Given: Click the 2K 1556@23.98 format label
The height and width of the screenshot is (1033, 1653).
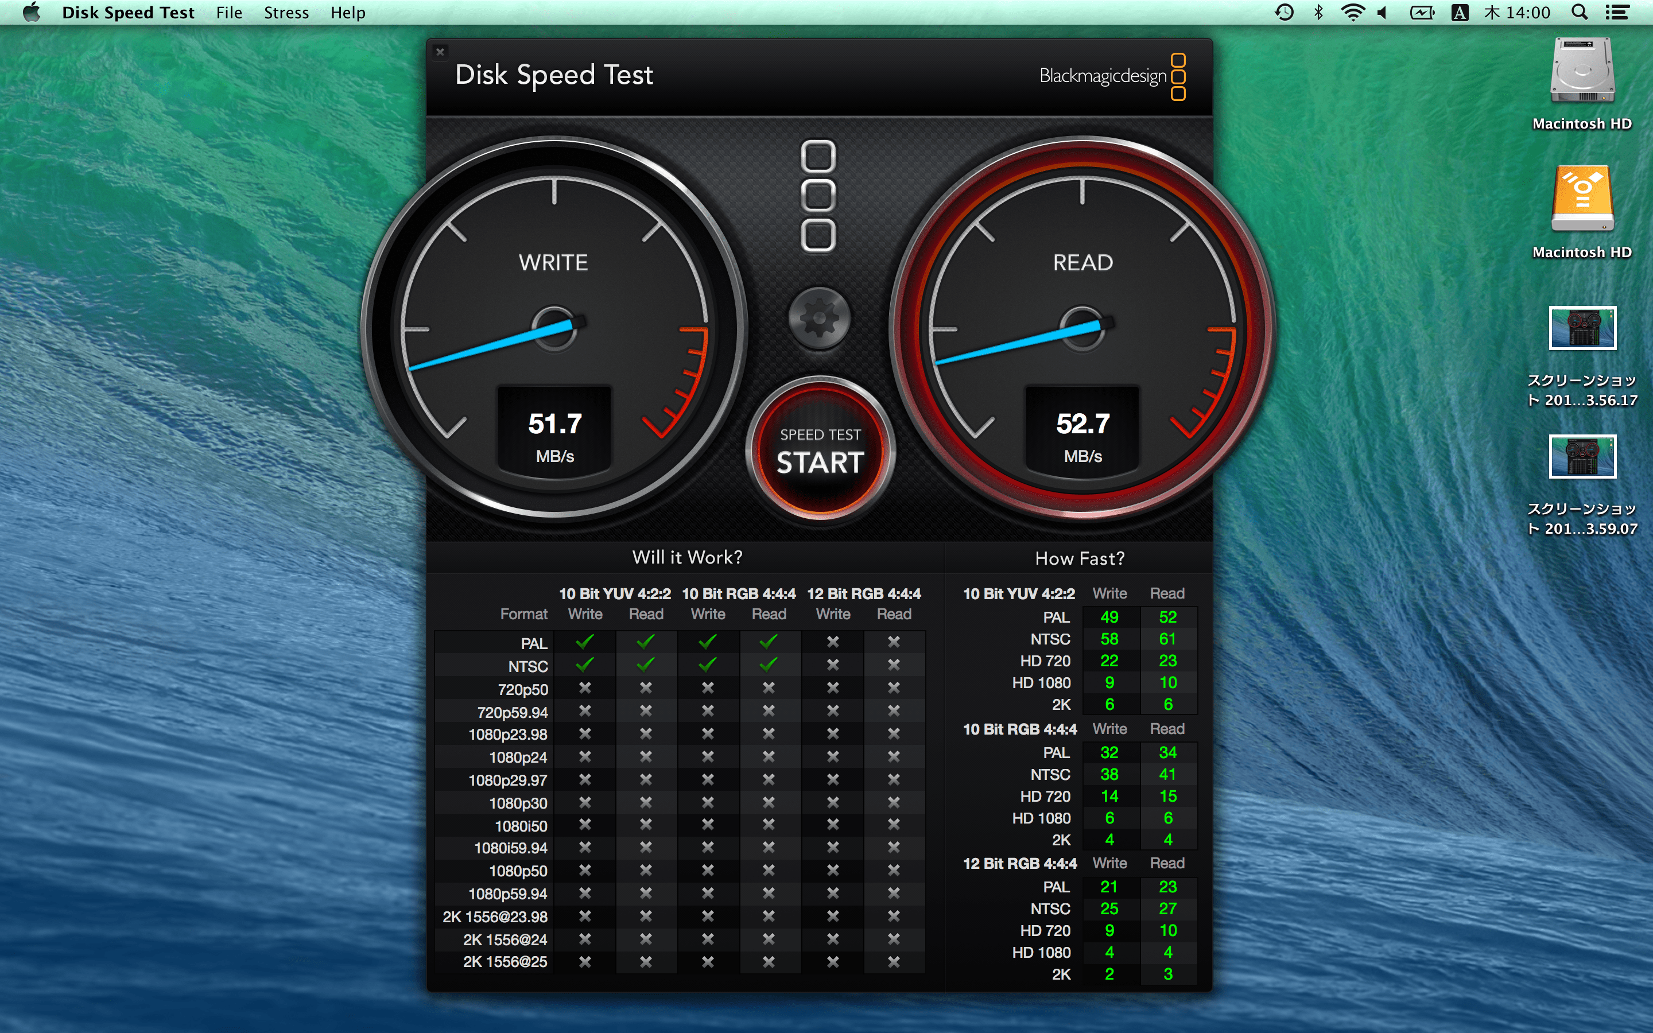Looking at the screenshot, I should 495,917.
